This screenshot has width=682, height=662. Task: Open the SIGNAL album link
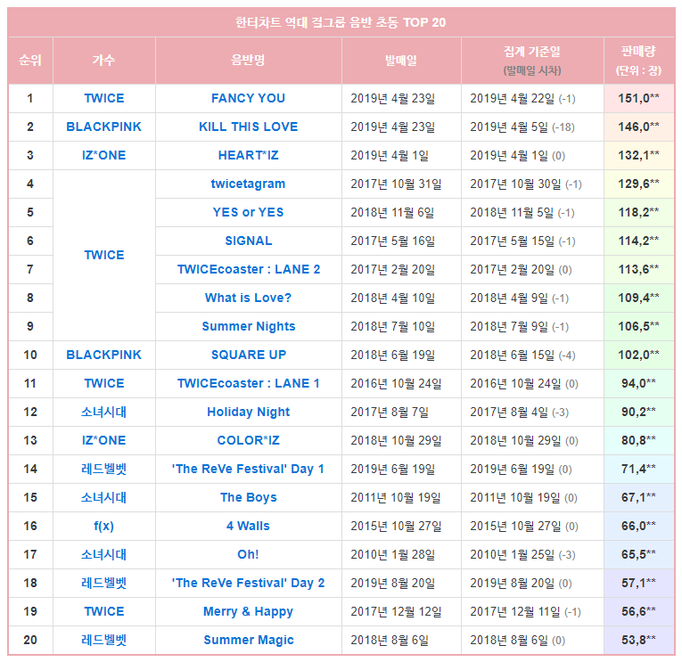click(x=249, y=241)
